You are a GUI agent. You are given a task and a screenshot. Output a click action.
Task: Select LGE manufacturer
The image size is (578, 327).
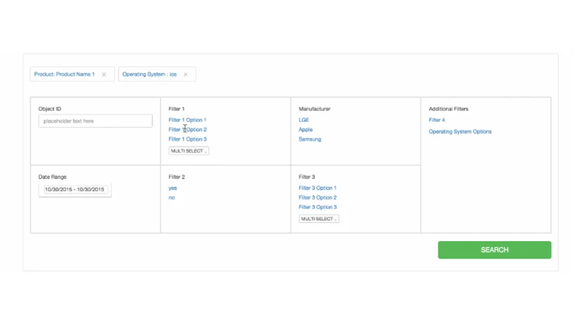tap(303, 120)
